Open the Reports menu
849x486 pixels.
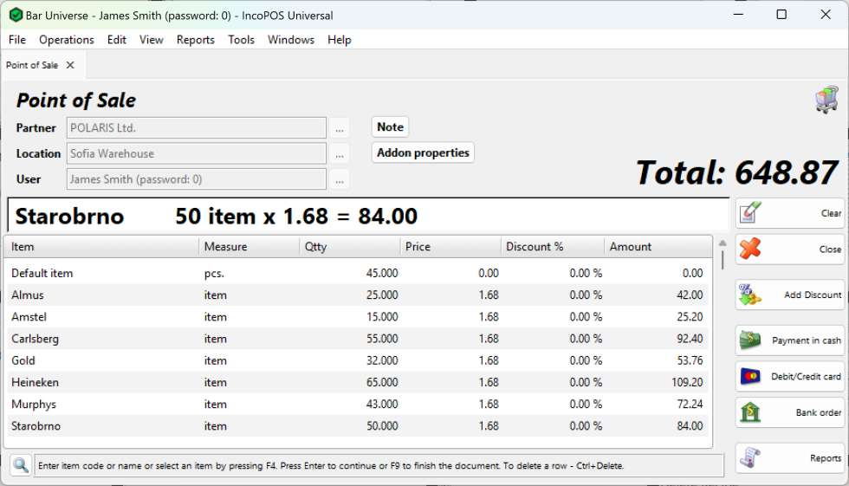(x=196, y=40)
